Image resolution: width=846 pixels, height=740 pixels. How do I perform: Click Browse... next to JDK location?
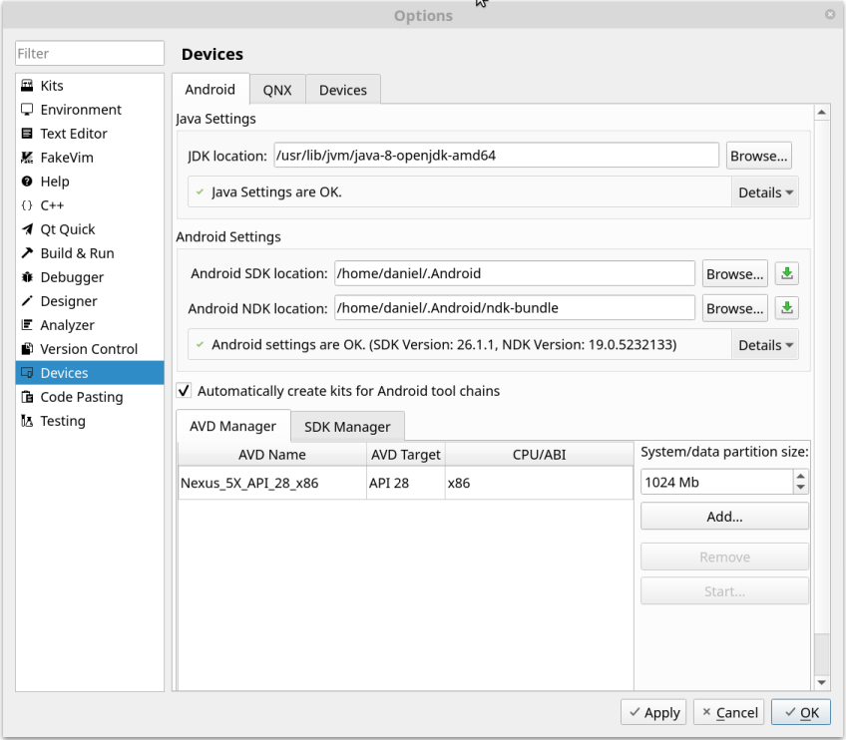click(758, 156)
